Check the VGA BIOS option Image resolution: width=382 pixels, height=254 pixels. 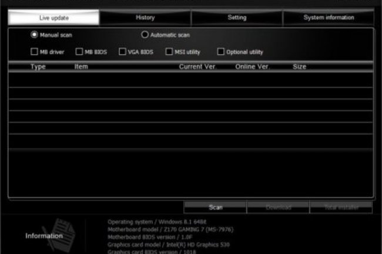[122, 52]
